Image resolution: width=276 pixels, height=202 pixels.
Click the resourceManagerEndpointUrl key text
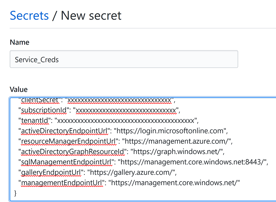click(68, 141)
